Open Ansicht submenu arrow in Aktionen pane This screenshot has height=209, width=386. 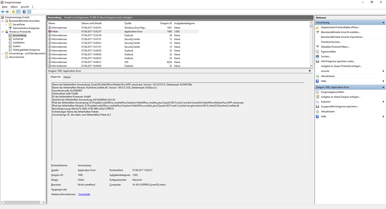(x=383, y=71)
